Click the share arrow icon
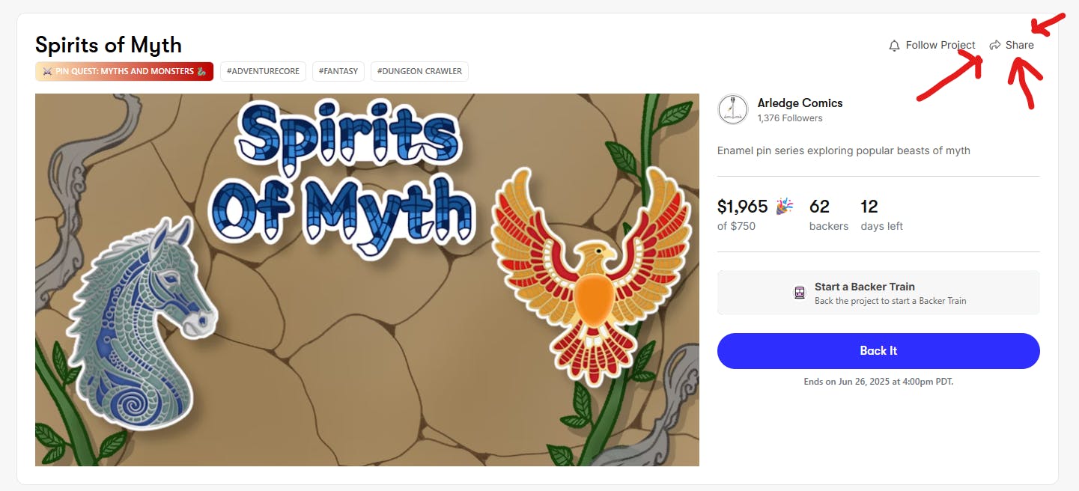This screenshot has width=1079, height=491. tap(995, 46)
